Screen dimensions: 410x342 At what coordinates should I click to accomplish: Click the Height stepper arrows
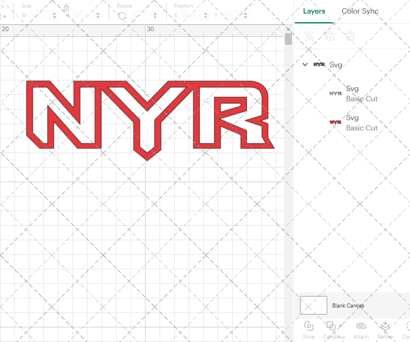[x=98, y=16]
